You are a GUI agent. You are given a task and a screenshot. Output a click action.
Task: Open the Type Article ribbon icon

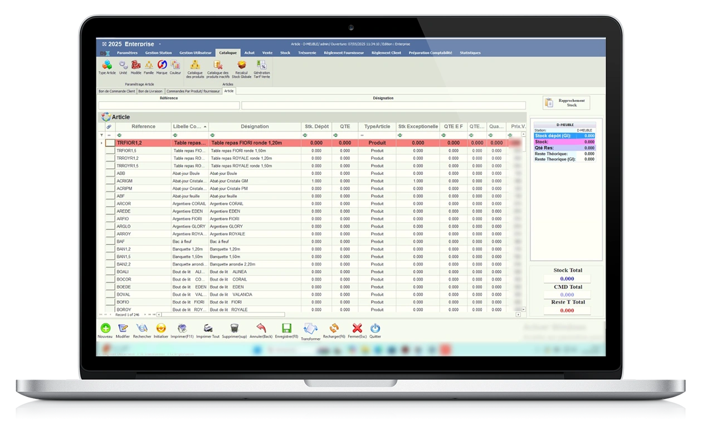click(107, 66)
